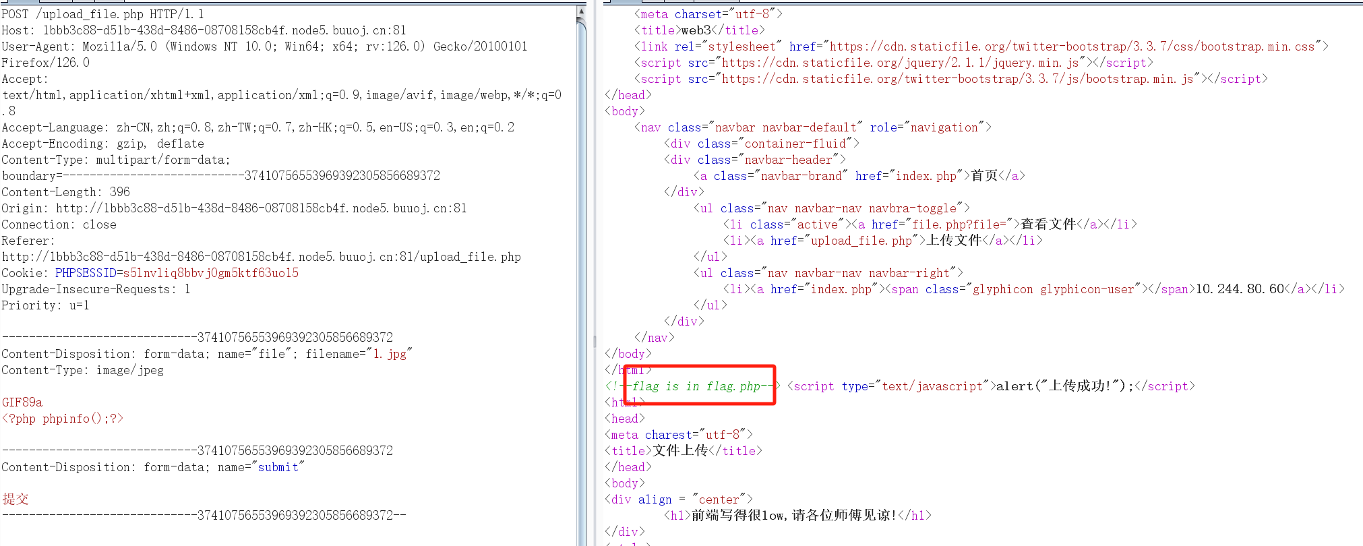Click the alert("上传成功!") script text

click(1065, 386)
